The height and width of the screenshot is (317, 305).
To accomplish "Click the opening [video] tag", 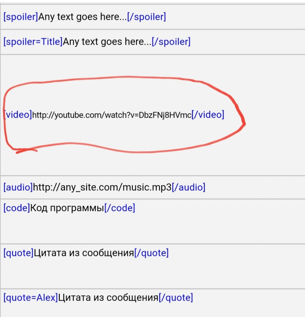I will (x=18, y=115).
